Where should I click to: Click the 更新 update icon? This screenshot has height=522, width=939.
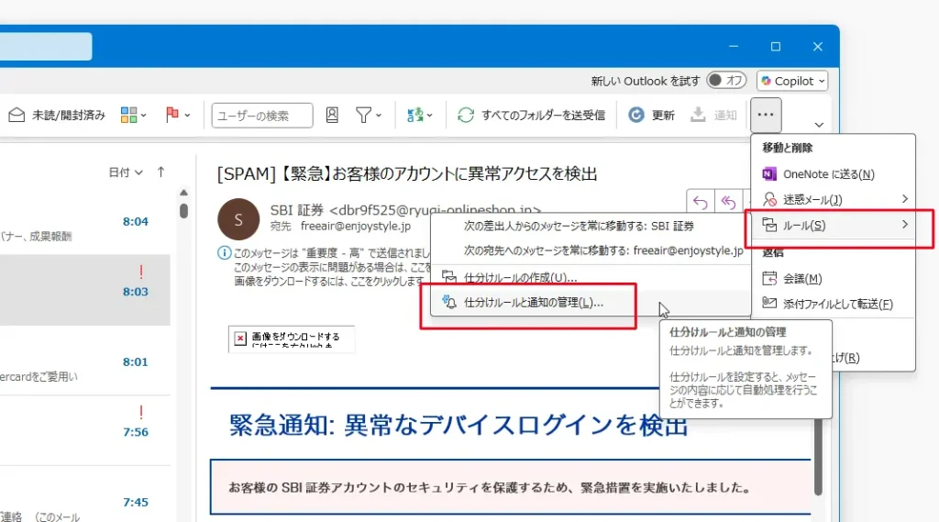point(636,115)
